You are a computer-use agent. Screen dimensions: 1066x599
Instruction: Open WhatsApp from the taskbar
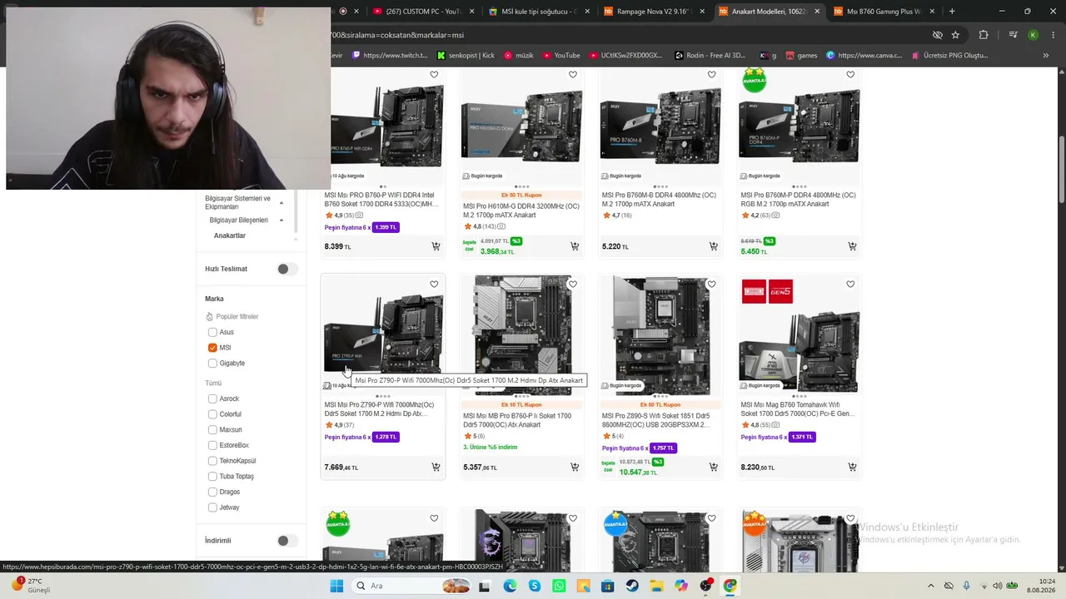(x=559, y=586)
